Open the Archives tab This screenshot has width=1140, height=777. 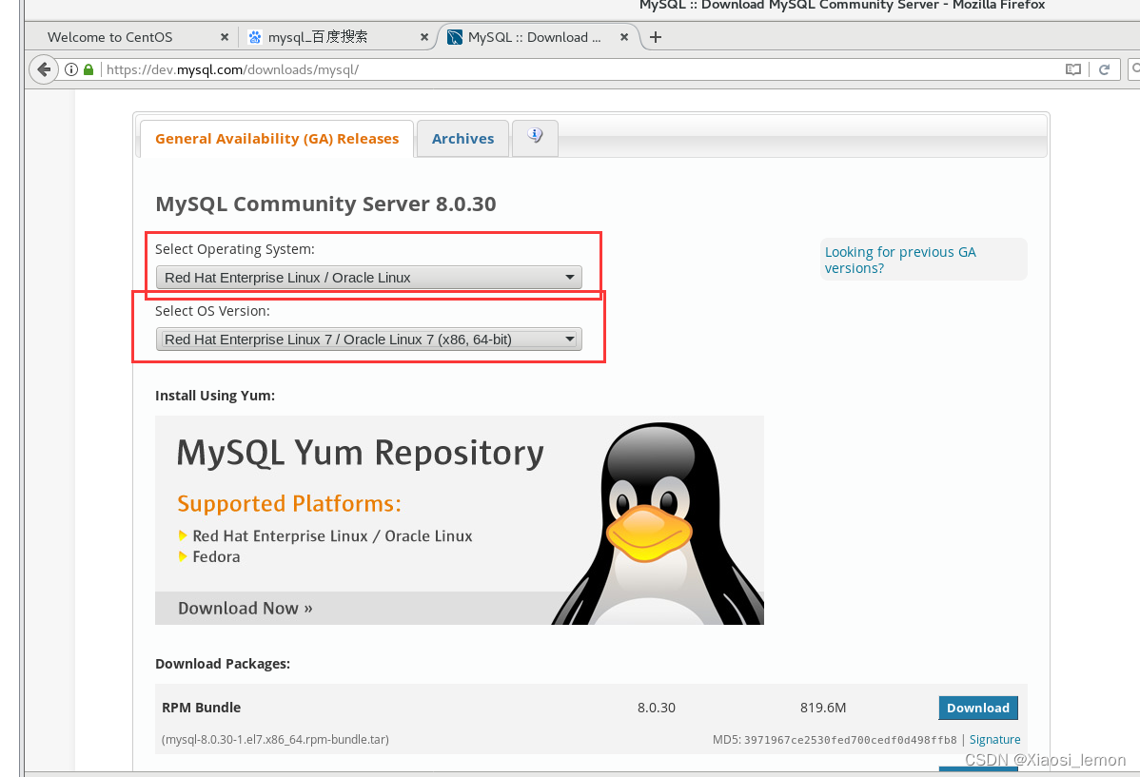point(462,139)
